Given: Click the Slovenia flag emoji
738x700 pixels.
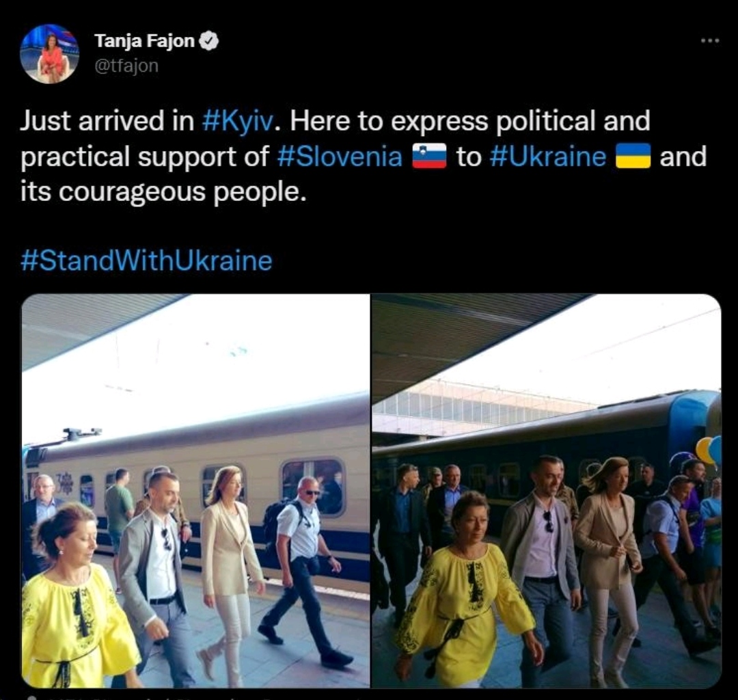Looking at the screenshot, I should pos(429,157).
